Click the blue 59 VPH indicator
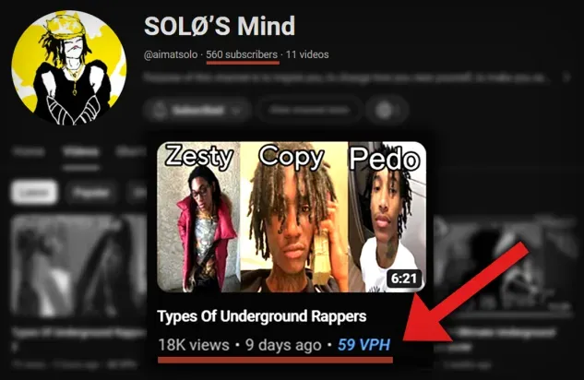Viewport: 584px width, 380px height. [364, 345]
